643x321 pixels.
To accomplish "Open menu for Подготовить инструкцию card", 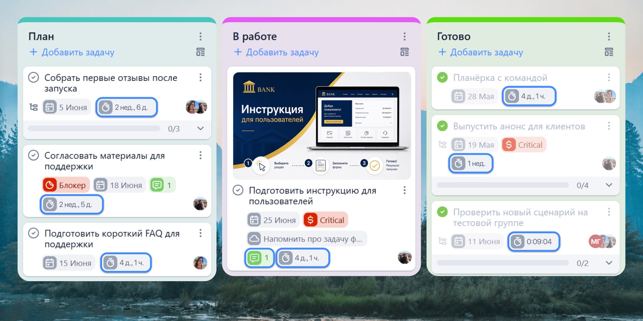I will click(x=404, y=190).
